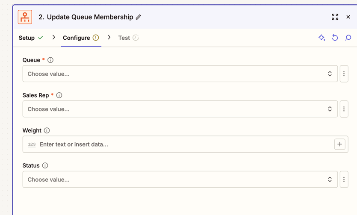The height and width of the screenshot is (215, 357).
Task: Open the Status field options menu
Action: (x=344, y=180)
